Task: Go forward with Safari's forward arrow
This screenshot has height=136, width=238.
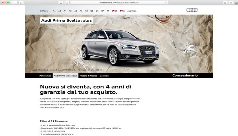Action: pyautogui.click(x=16, y=3)
